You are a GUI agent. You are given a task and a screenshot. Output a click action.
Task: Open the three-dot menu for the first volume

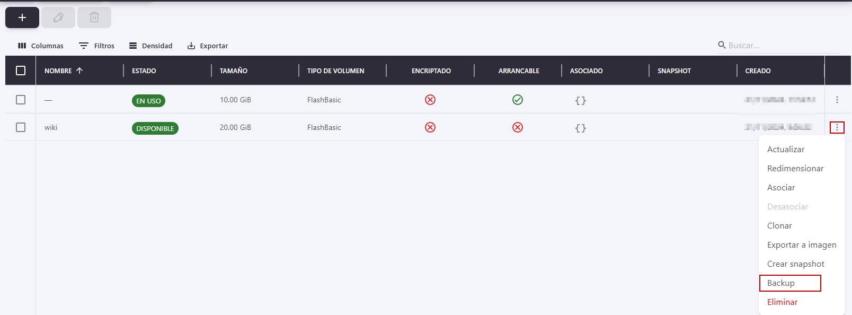point(837,100)
